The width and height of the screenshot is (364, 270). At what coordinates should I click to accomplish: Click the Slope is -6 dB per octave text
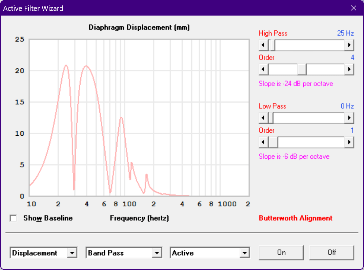coord(294,157)
